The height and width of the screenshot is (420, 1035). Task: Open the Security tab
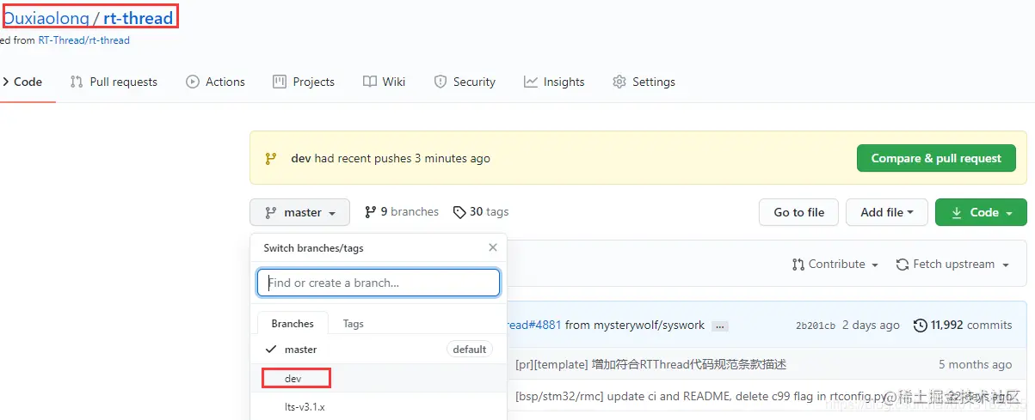[465, 82]
